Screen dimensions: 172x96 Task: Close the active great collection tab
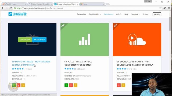click(x=77, y=4)
